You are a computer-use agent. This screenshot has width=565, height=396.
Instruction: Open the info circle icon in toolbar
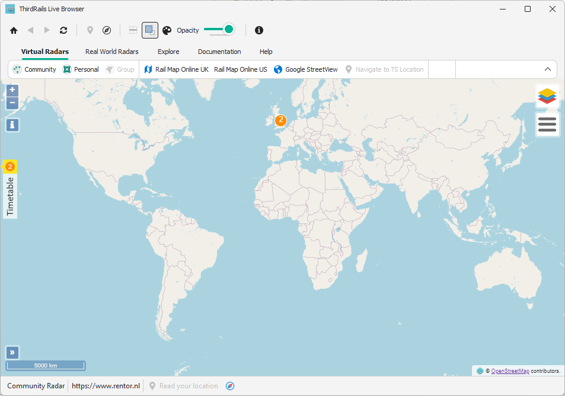(259, 30)
